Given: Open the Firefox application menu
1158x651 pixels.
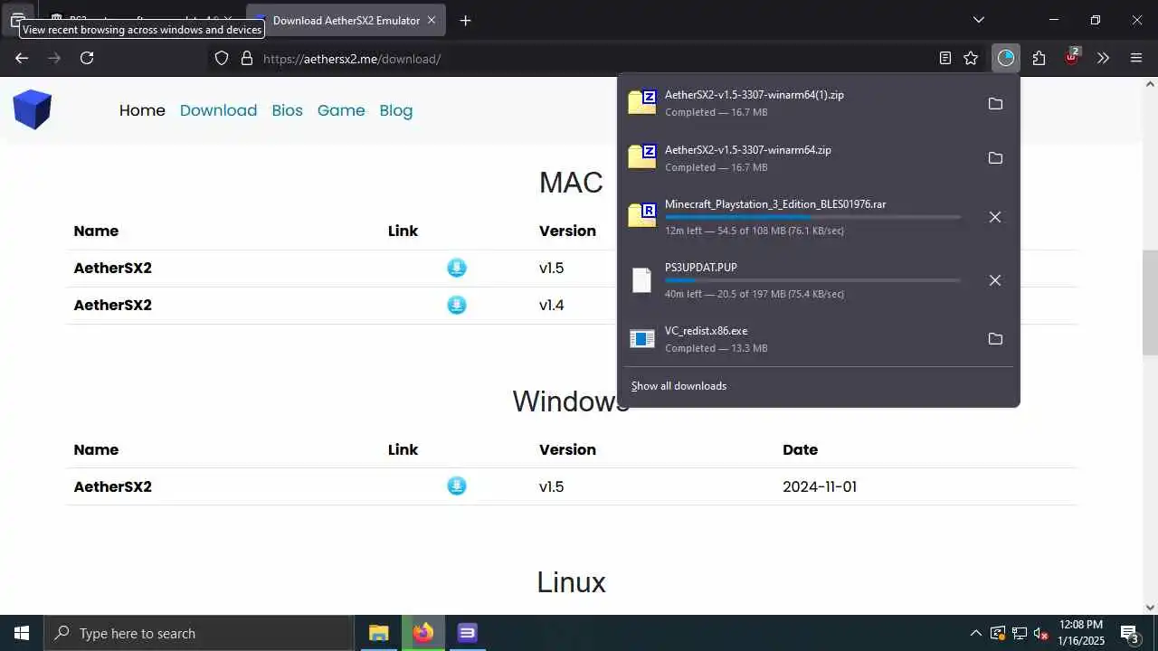Looking at the screenshot, I should point(1136,58).
